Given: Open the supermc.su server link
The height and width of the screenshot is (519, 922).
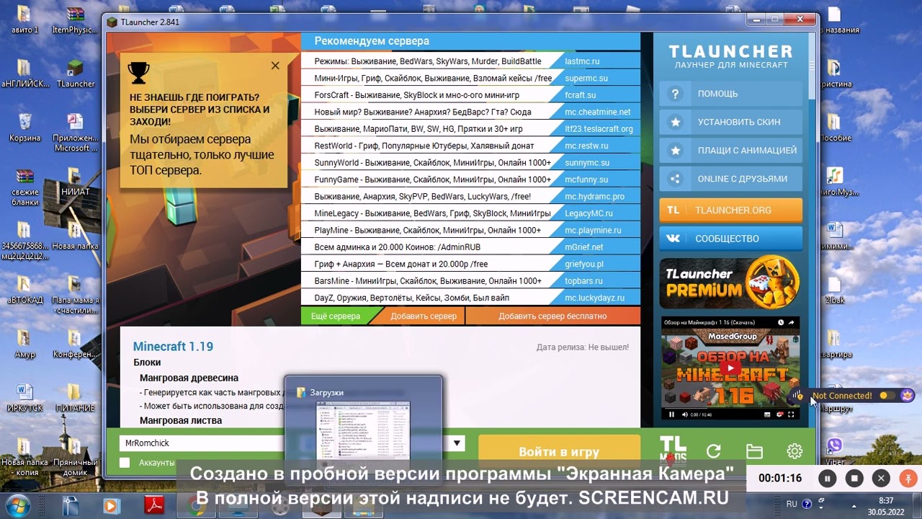Looking at the screenshot, I should coord(586,78).
